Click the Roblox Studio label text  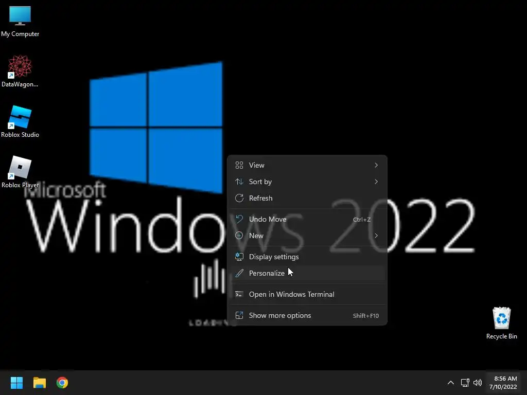pos(20,135)
